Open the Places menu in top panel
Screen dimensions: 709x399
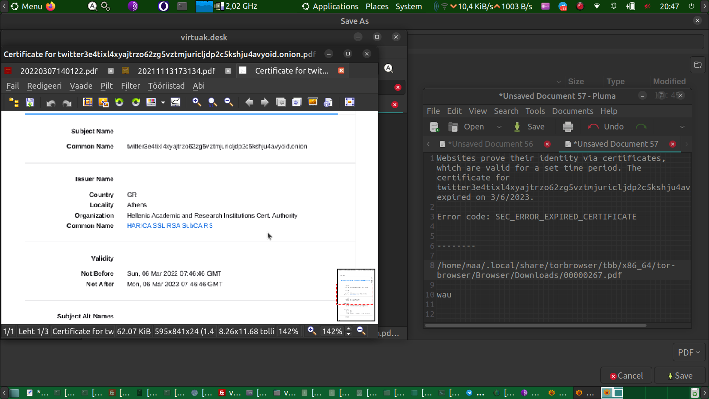pos(377,7)
